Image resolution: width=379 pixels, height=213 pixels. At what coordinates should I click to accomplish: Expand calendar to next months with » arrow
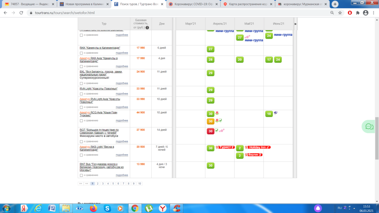[295, 24]
